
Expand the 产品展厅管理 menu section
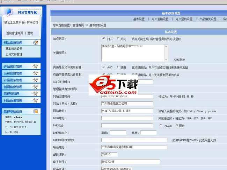point(21,66)
